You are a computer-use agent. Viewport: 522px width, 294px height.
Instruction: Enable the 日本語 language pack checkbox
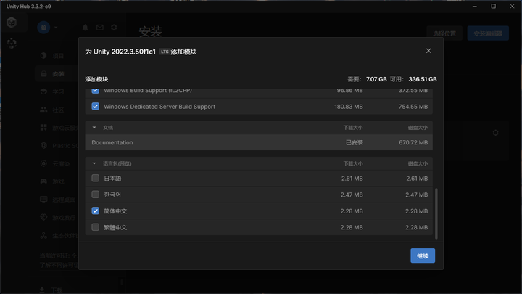pos(95,178)
